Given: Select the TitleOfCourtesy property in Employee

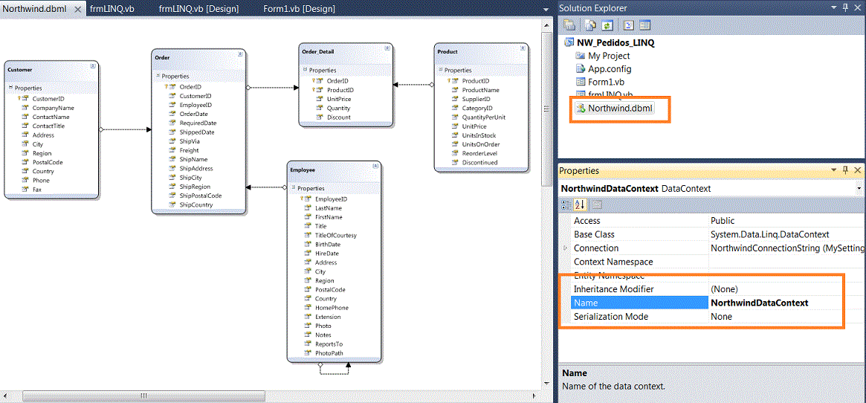Looking at the screenshot, I should pyautogui.click(x=336, y=235).
